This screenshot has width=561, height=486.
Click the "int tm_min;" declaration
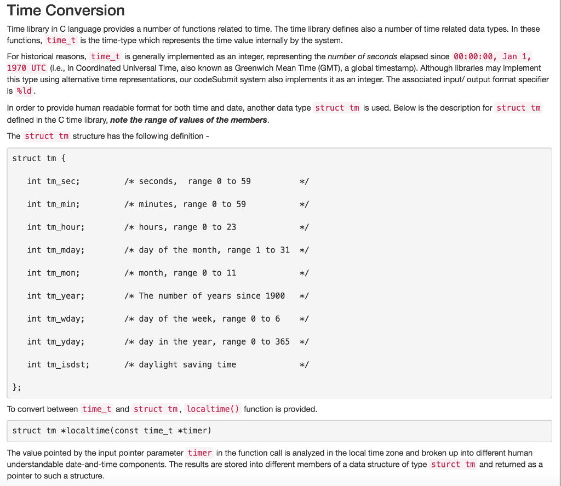click(53, 204)
